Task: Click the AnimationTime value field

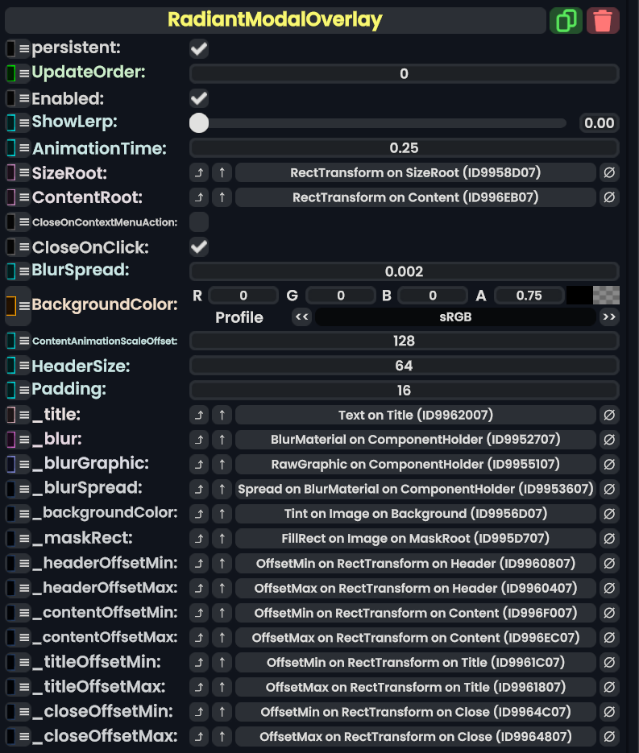Action: [x=404, y=148]
